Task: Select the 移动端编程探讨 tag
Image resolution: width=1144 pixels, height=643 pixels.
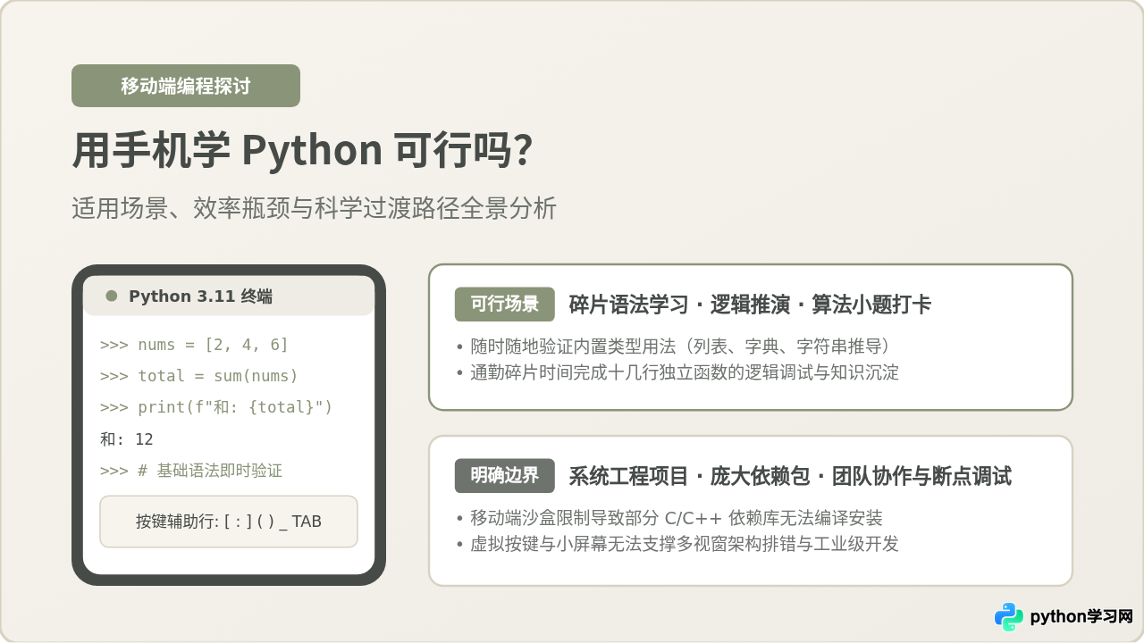Action: tap(186, 86)
